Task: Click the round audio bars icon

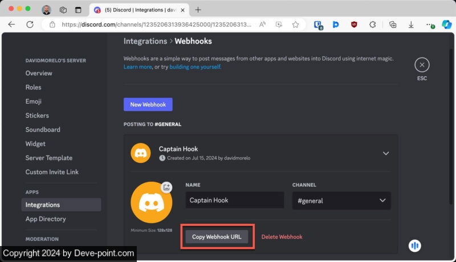Action: pos(415,245)
